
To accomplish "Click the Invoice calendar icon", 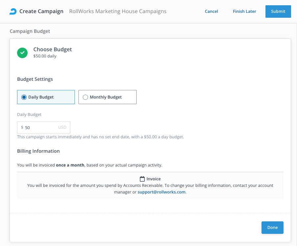I will pos(142,179).
